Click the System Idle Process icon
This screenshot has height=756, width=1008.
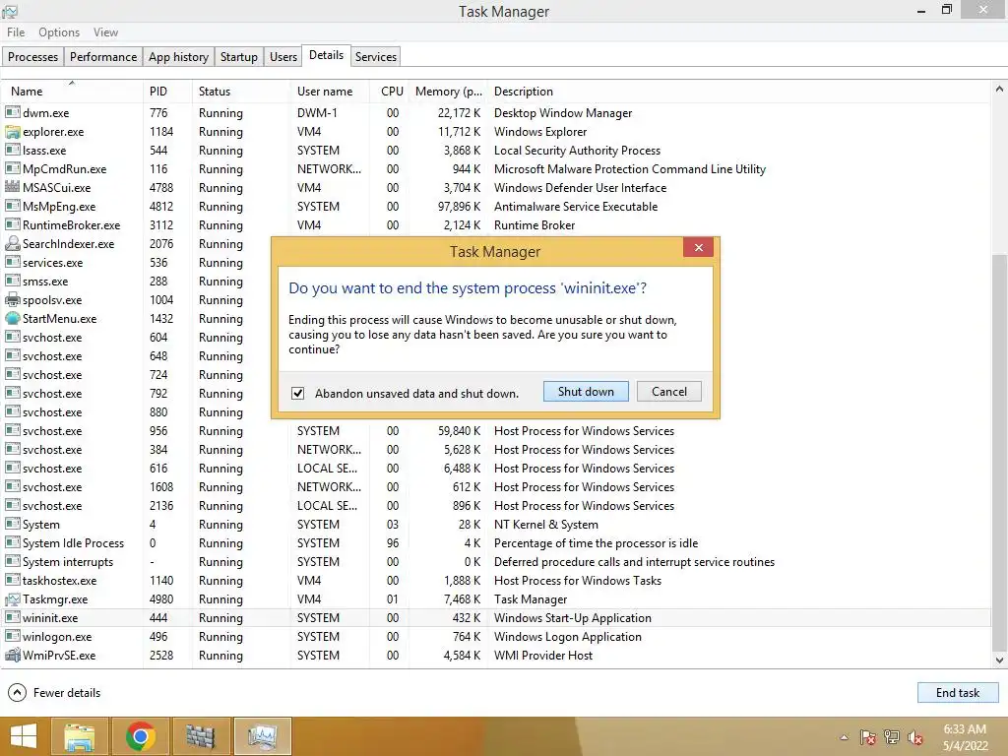click(x=12, y=542)
